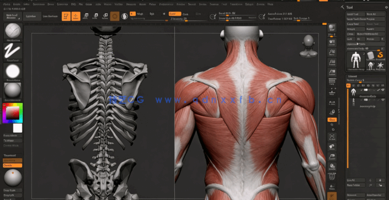Image resolution: width=389 pixels, height=200 pixels.
Task: Activate the orange Draw mode button with crosshair
Action: tap(76, 17)
